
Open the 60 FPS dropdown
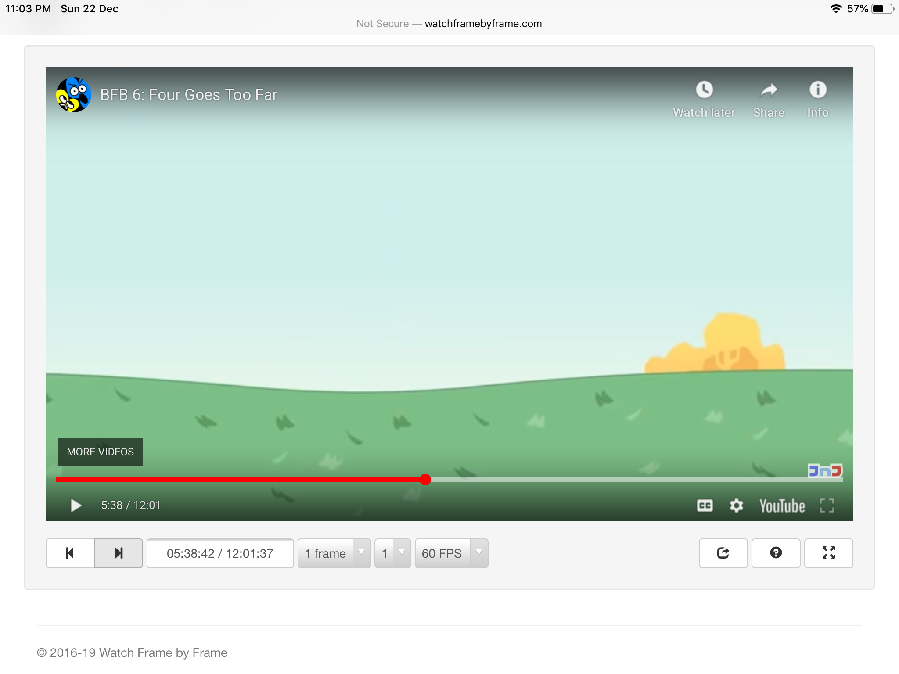point(452,553)
